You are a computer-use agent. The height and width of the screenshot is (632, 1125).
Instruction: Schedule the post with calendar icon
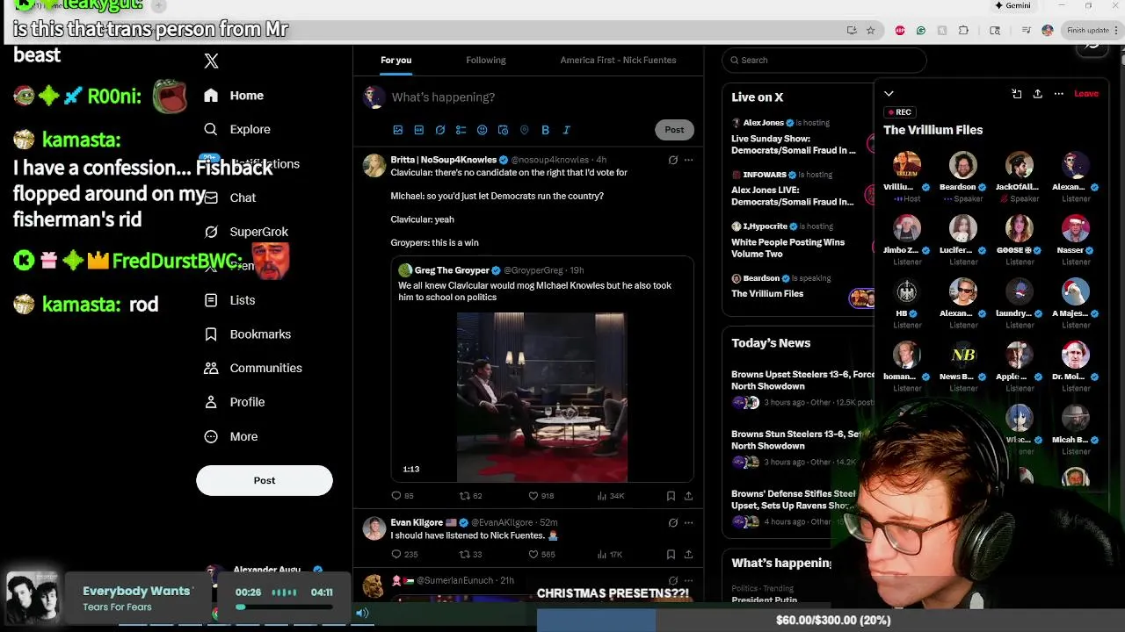coord(503,130)
